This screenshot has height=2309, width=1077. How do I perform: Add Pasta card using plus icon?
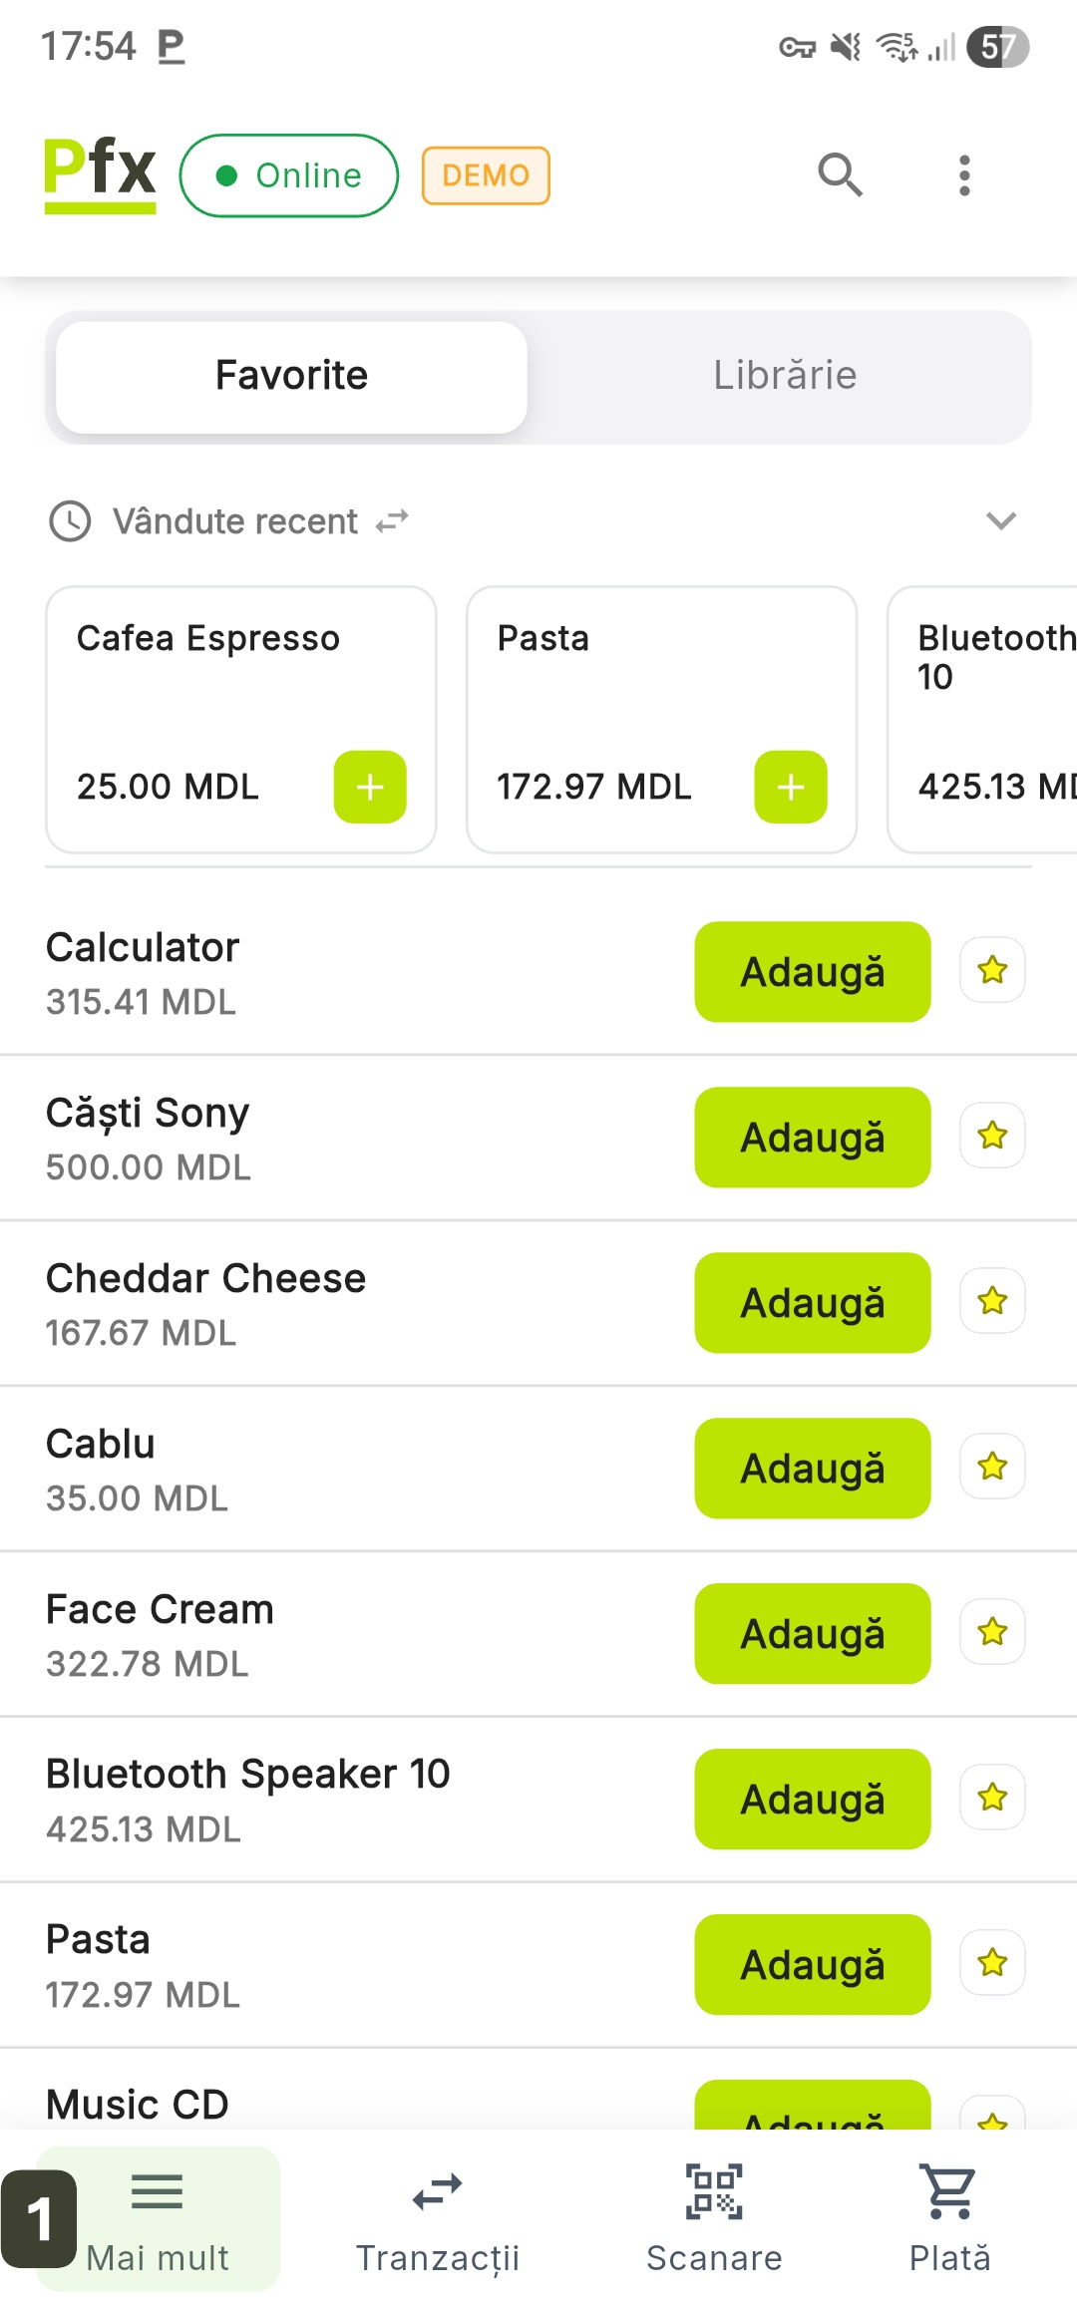(x=791, y=787)
